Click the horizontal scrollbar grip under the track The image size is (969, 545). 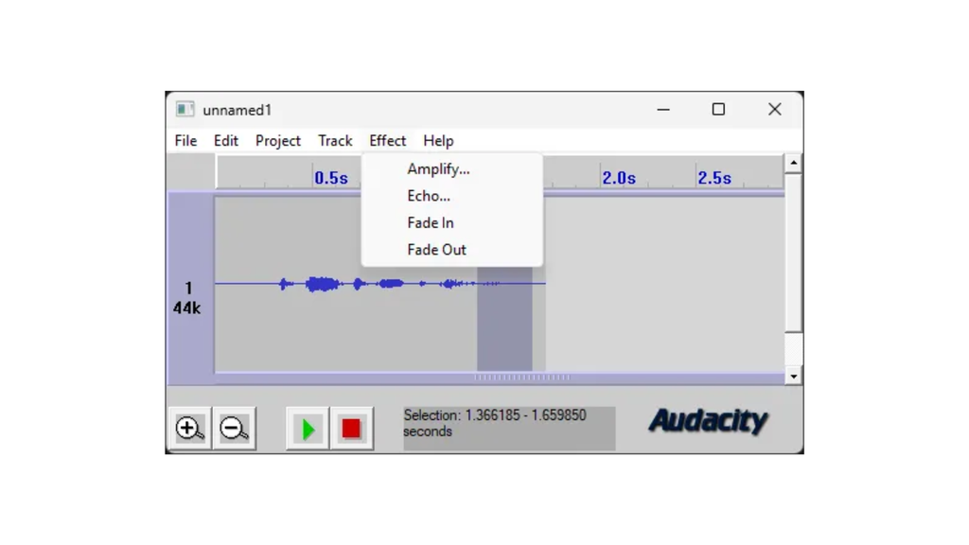point(522,377)
